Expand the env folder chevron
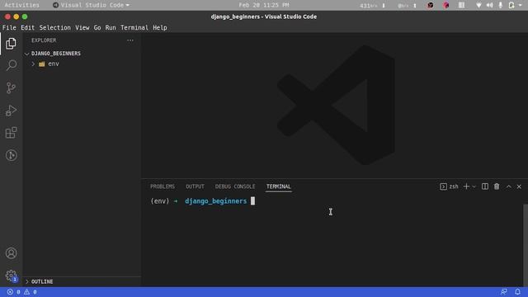The height and width of the screenshot is (297, 528). click(33, 64)
